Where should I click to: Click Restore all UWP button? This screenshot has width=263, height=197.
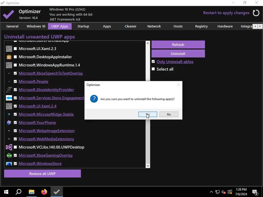[42, 174]
